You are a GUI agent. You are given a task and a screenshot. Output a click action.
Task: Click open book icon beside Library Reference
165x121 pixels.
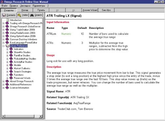coord(7,46)
